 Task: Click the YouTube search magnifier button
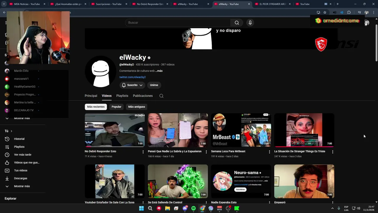tap(237, 23)
